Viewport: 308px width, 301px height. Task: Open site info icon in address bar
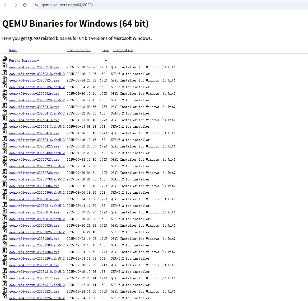tap(36, 5)
